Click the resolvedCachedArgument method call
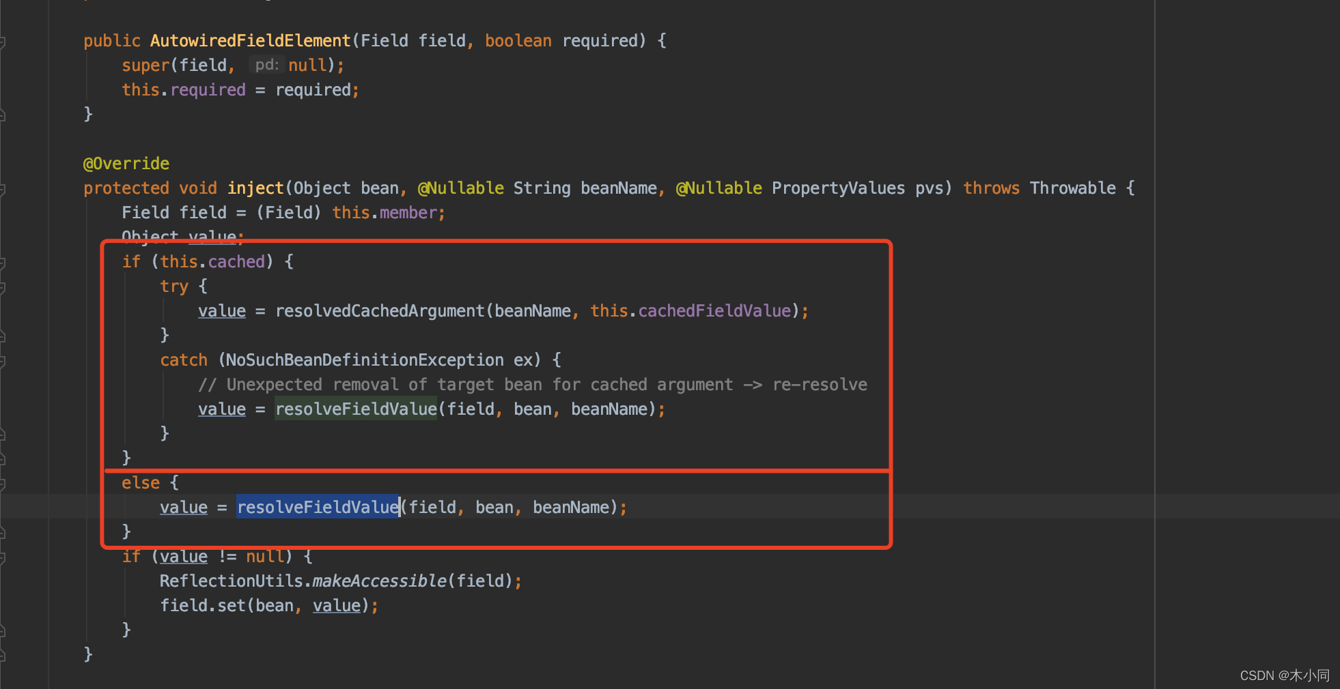The image size is (1340, 689). click(x=380, y=311)
